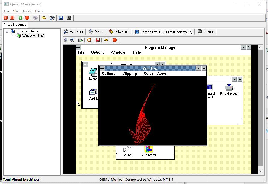Minimize the group window behind Win Bez on the right

tap(234, 79)
